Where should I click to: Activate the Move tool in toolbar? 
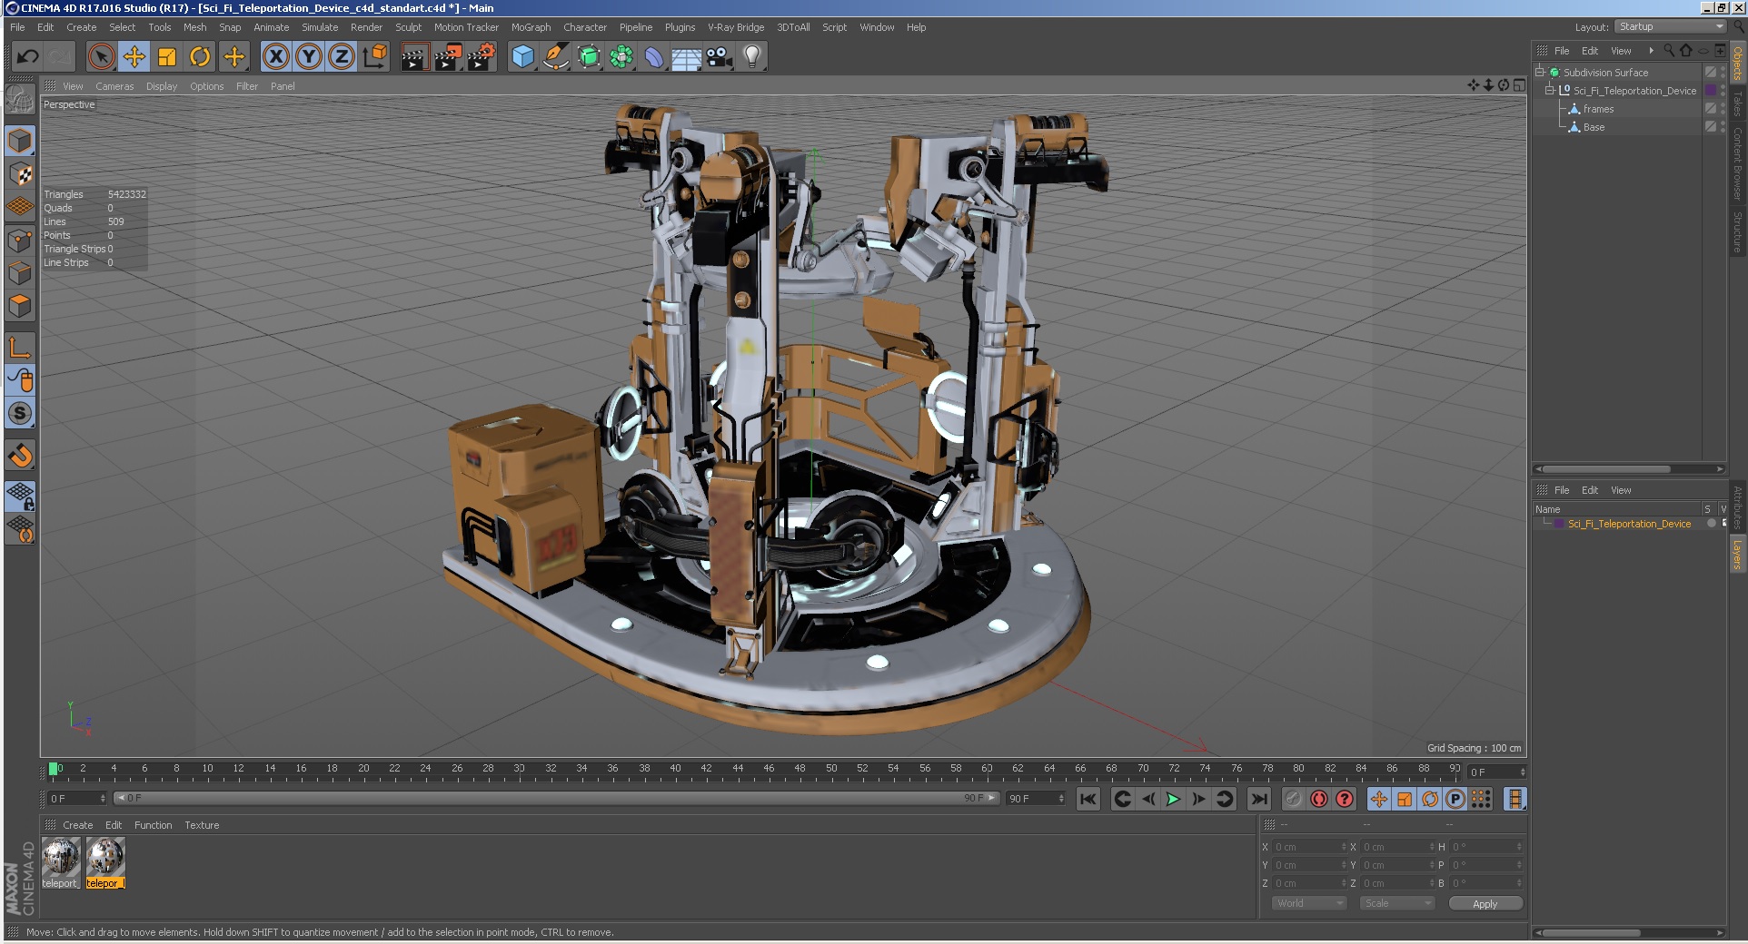(x=134, y=57)
